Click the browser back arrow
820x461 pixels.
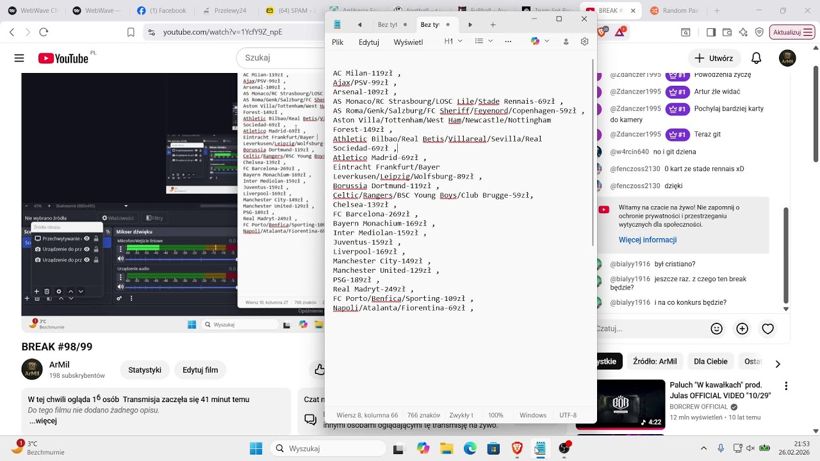pyautogui.click(x=12, y=32)
